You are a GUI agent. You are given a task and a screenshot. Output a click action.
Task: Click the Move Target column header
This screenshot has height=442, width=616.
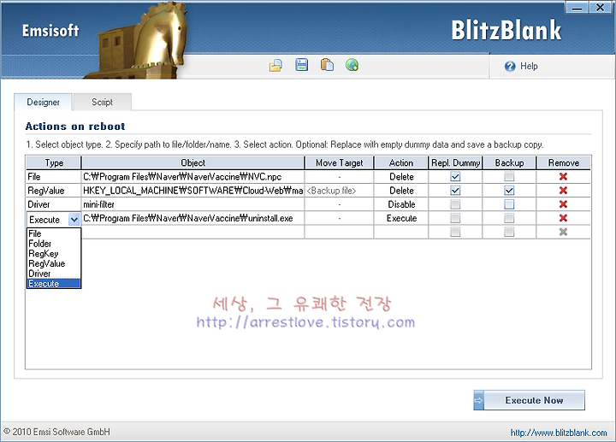point(340,162)
